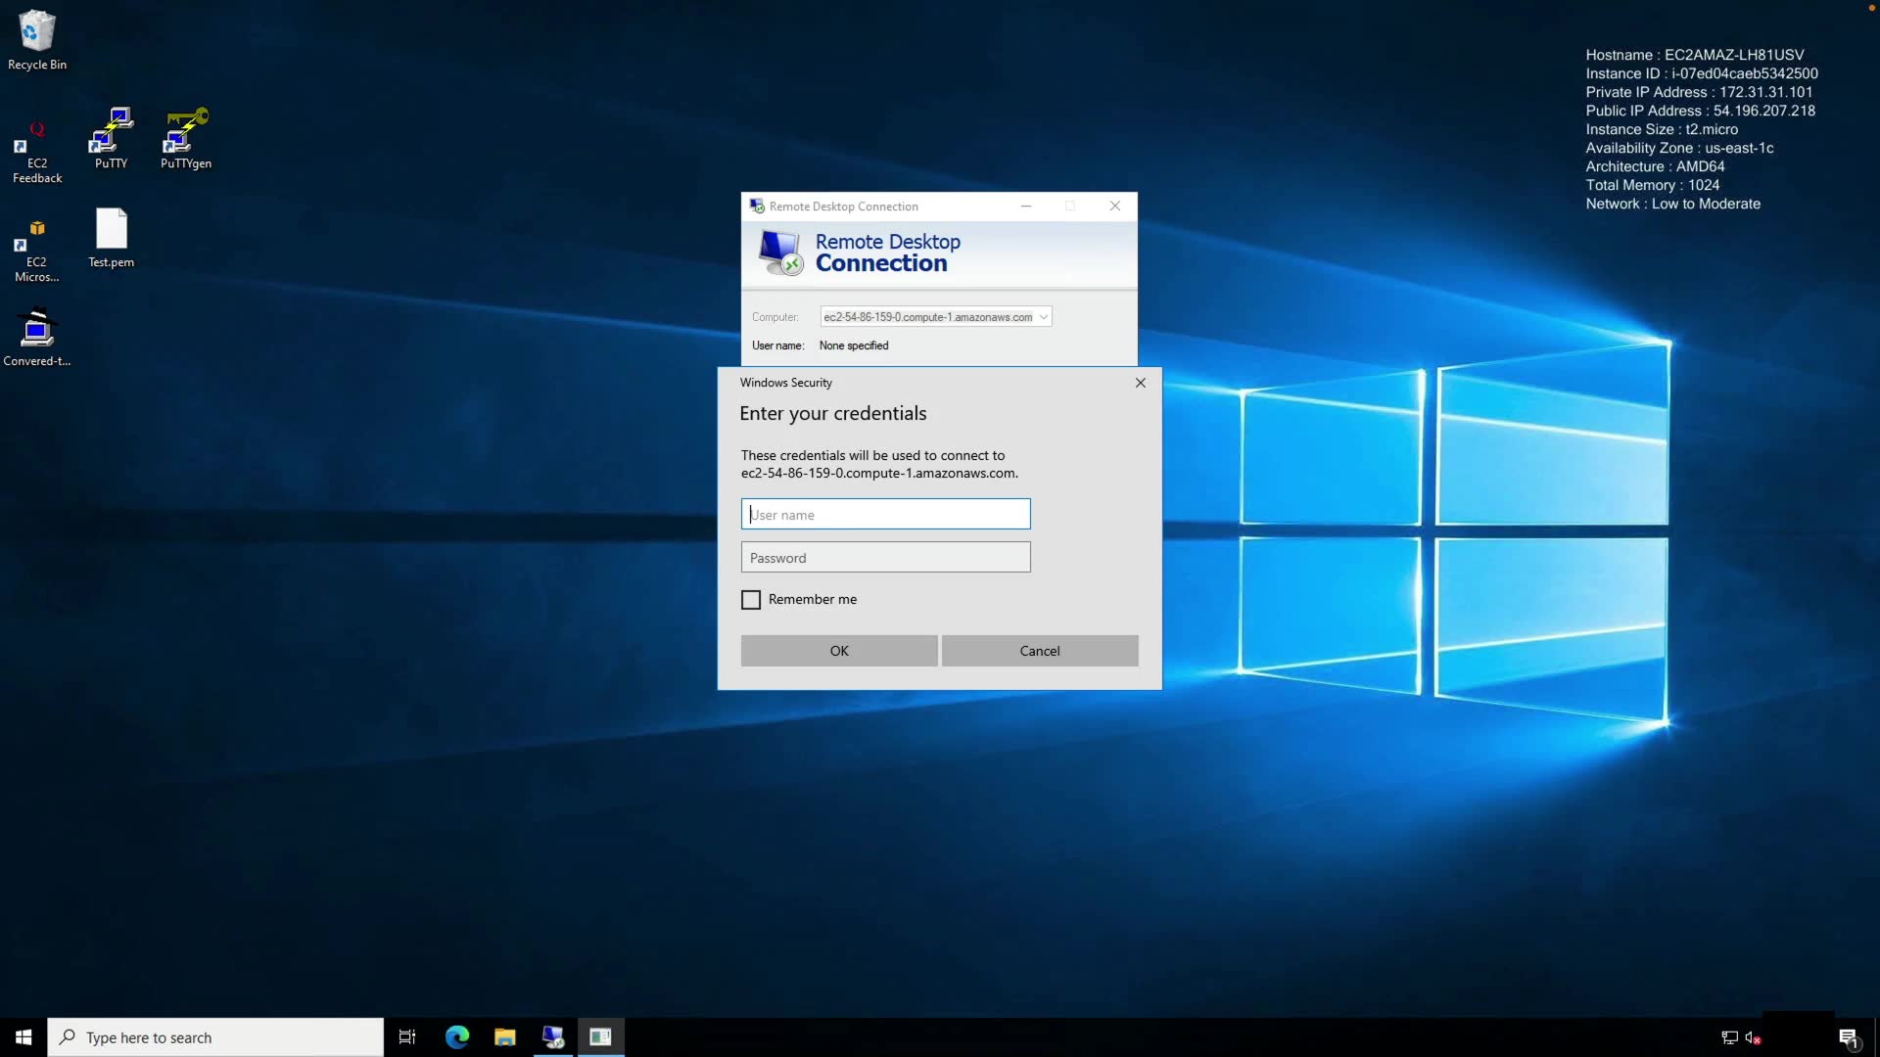Close the Windows Security dialog
1880x1057 pixels.
[1140, 383]
